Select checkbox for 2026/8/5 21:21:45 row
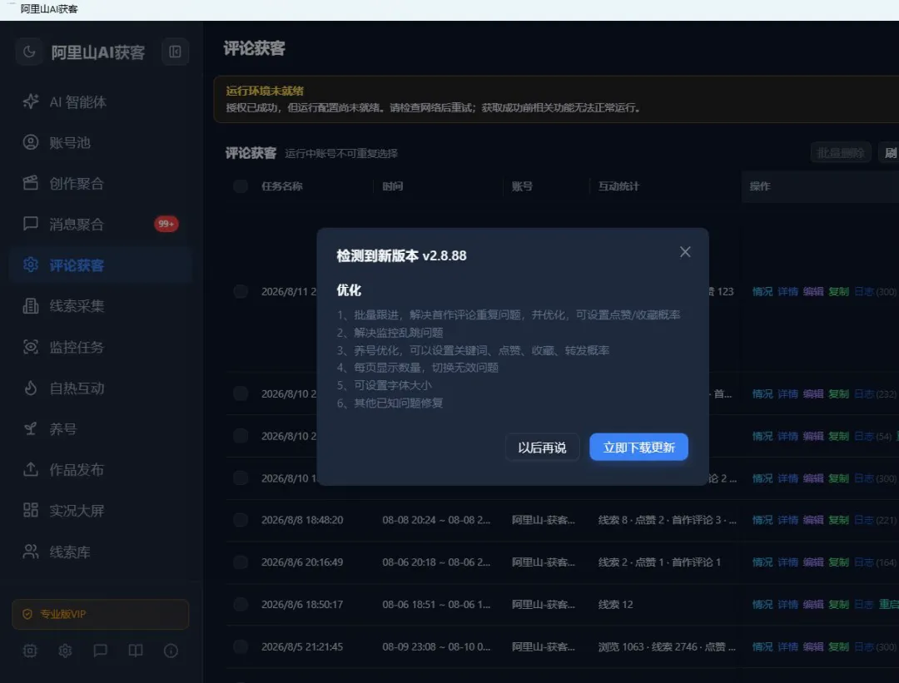Viewport: 899px width, 683px height. coord(241,647)
